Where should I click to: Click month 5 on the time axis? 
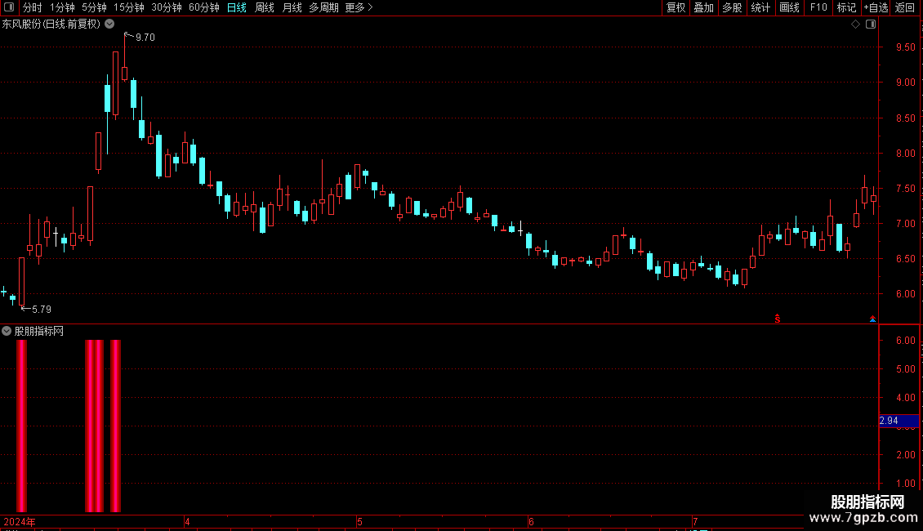[359, 521]
